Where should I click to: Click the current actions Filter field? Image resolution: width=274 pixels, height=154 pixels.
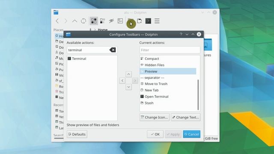(170, 50)
